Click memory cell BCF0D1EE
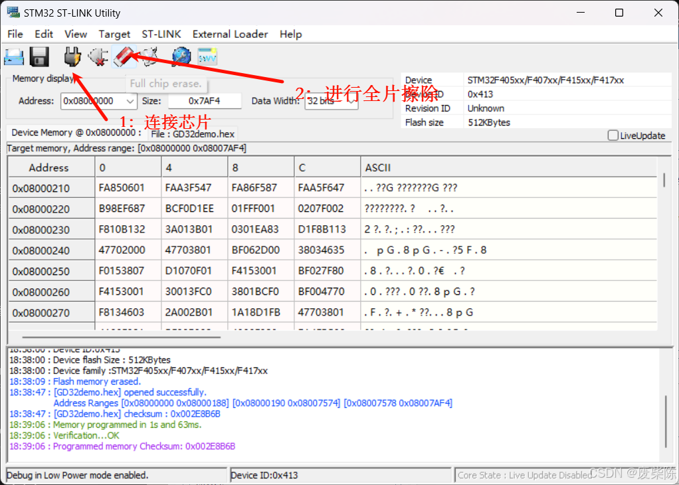Image resolution: width=679 pixels, height=485 pixels. pos(195,209)
